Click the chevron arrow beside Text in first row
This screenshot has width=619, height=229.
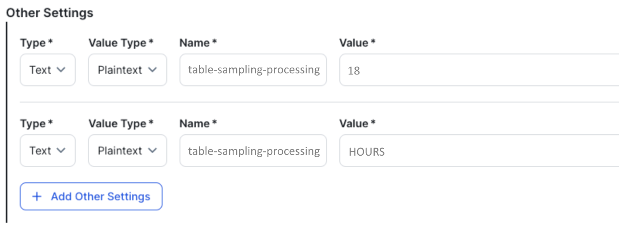click(61, 70)
